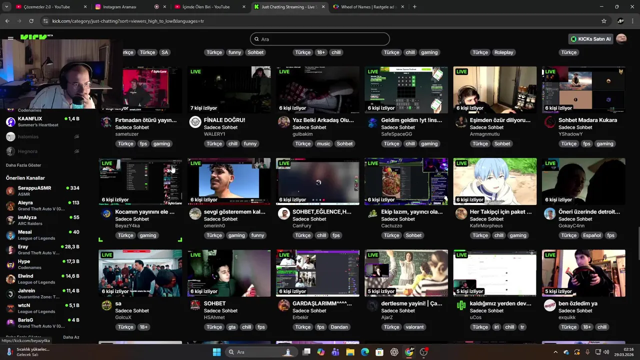Open Eray channel in recommended list
640x360 pixels.
pos(42,249)
